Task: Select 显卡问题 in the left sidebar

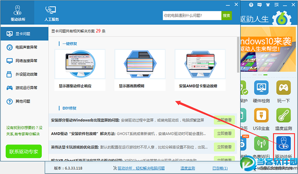Action: (x=25, y=34)
